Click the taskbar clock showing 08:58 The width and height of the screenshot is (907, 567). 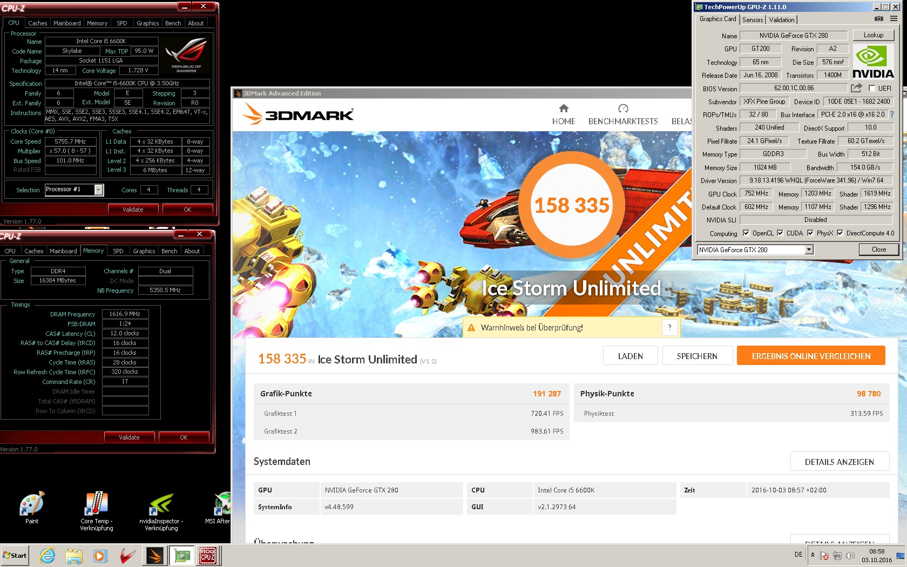[877, 556]
